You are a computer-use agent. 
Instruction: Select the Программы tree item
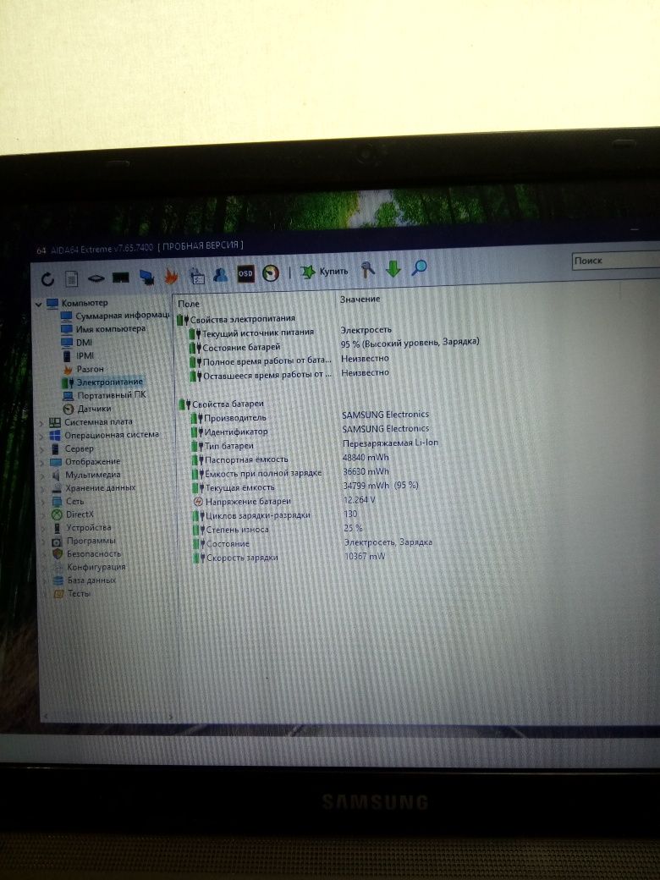[x=84, y=541]
